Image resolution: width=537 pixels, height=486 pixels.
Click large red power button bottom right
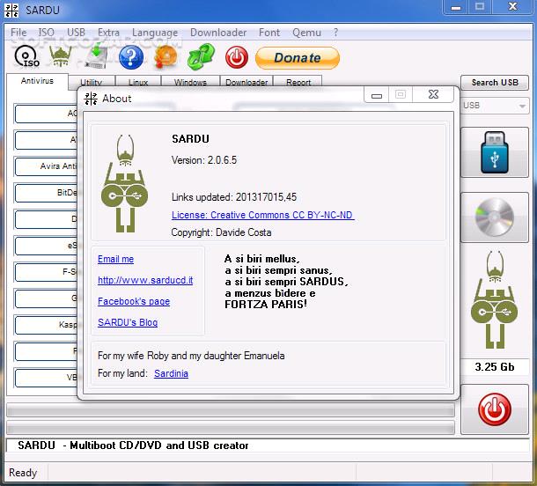[x=495, y=409]
